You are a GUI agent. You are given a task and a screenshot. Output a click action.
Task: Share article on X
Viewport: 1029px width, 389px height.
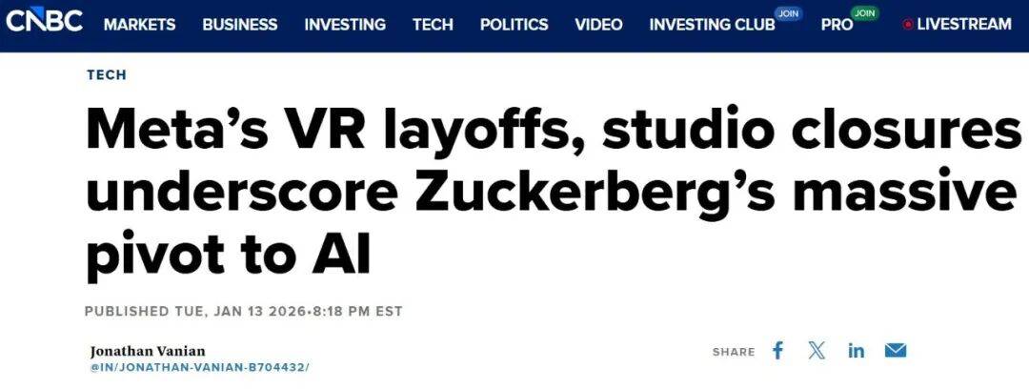[817, 351]
